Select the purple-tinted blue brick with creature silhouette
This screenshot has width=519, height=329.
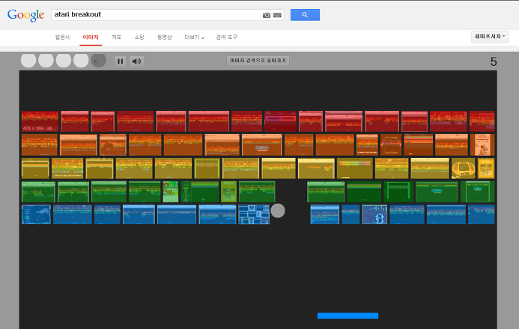374,214
